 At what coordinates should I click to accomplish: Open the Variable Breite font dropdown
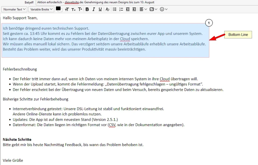tap(41, 9)
